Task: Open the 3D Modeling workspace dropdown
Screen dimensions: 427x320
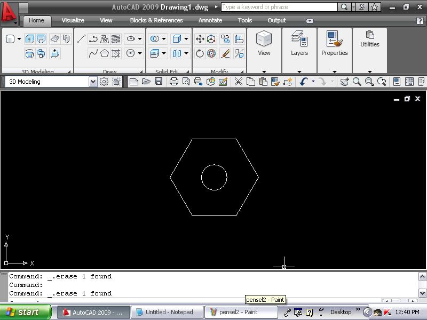Action: [93, 82]
